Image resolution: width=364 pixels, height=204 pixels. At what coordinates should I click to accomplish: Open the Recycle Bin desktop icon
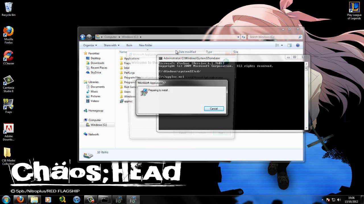(9, 9)
